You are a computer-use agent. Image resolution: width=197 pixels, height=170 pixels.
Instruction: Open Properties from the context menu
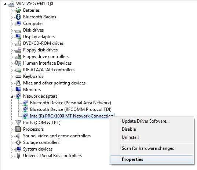[x=152, y=159]
